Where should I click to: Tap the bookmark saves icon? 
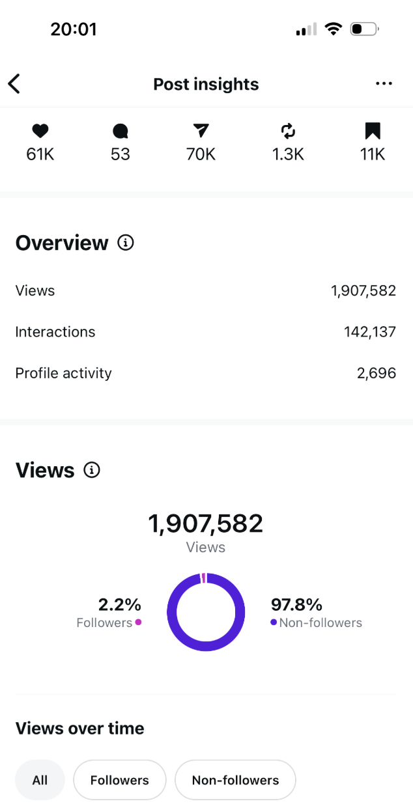coord(373,132)
